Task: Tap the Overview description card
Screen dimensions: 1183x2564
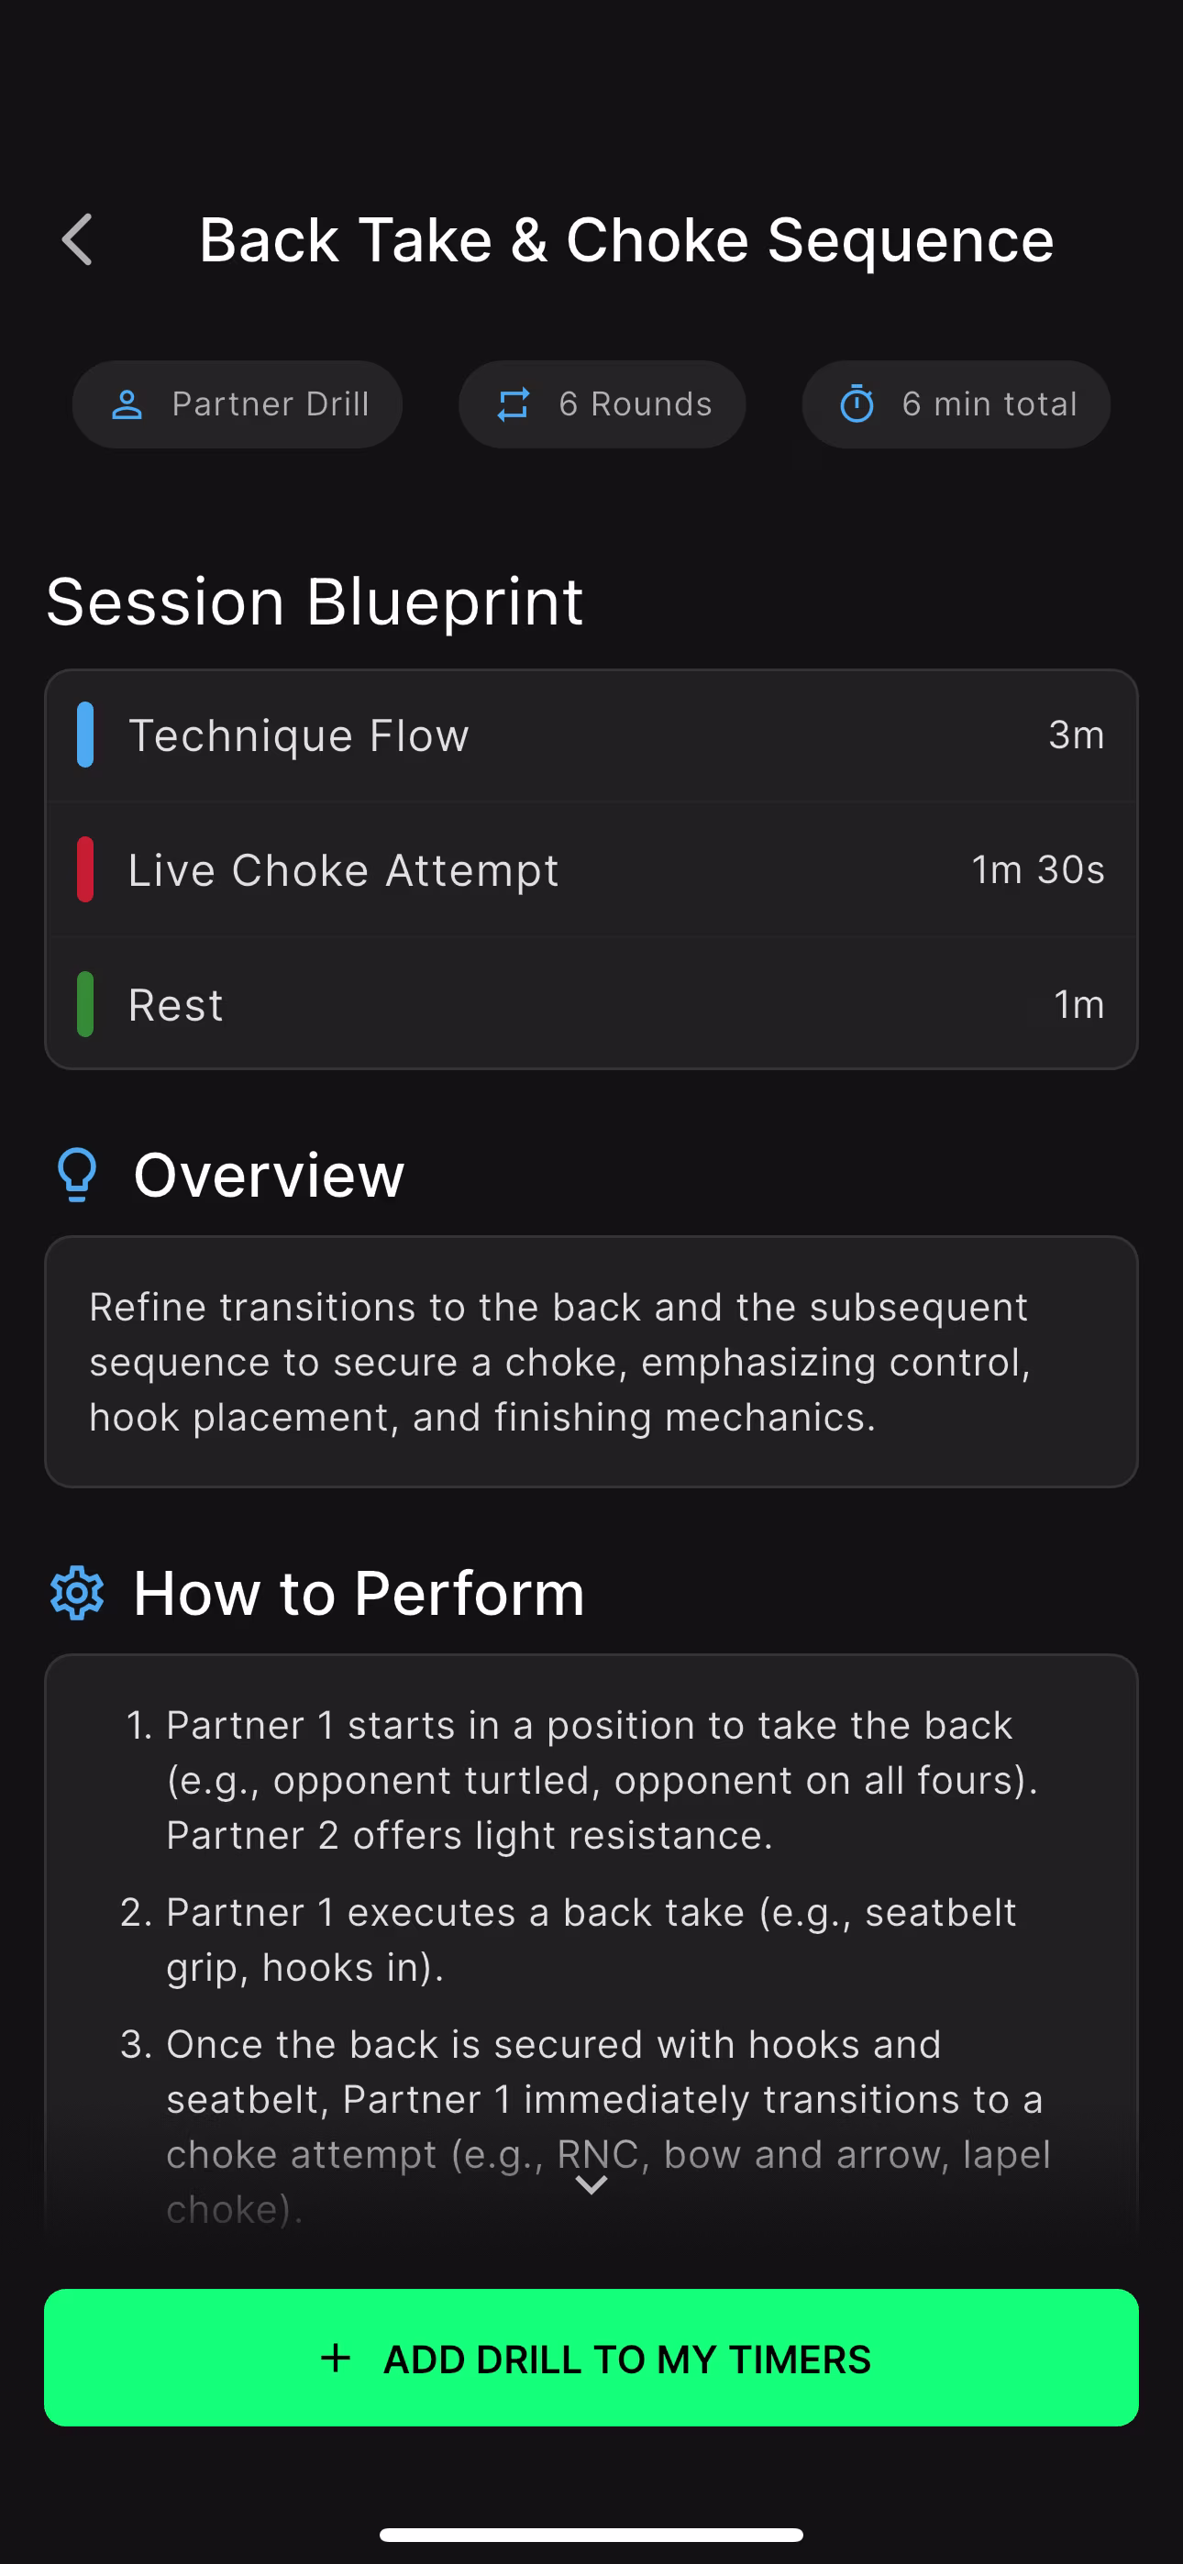Action: [591, 1362]
